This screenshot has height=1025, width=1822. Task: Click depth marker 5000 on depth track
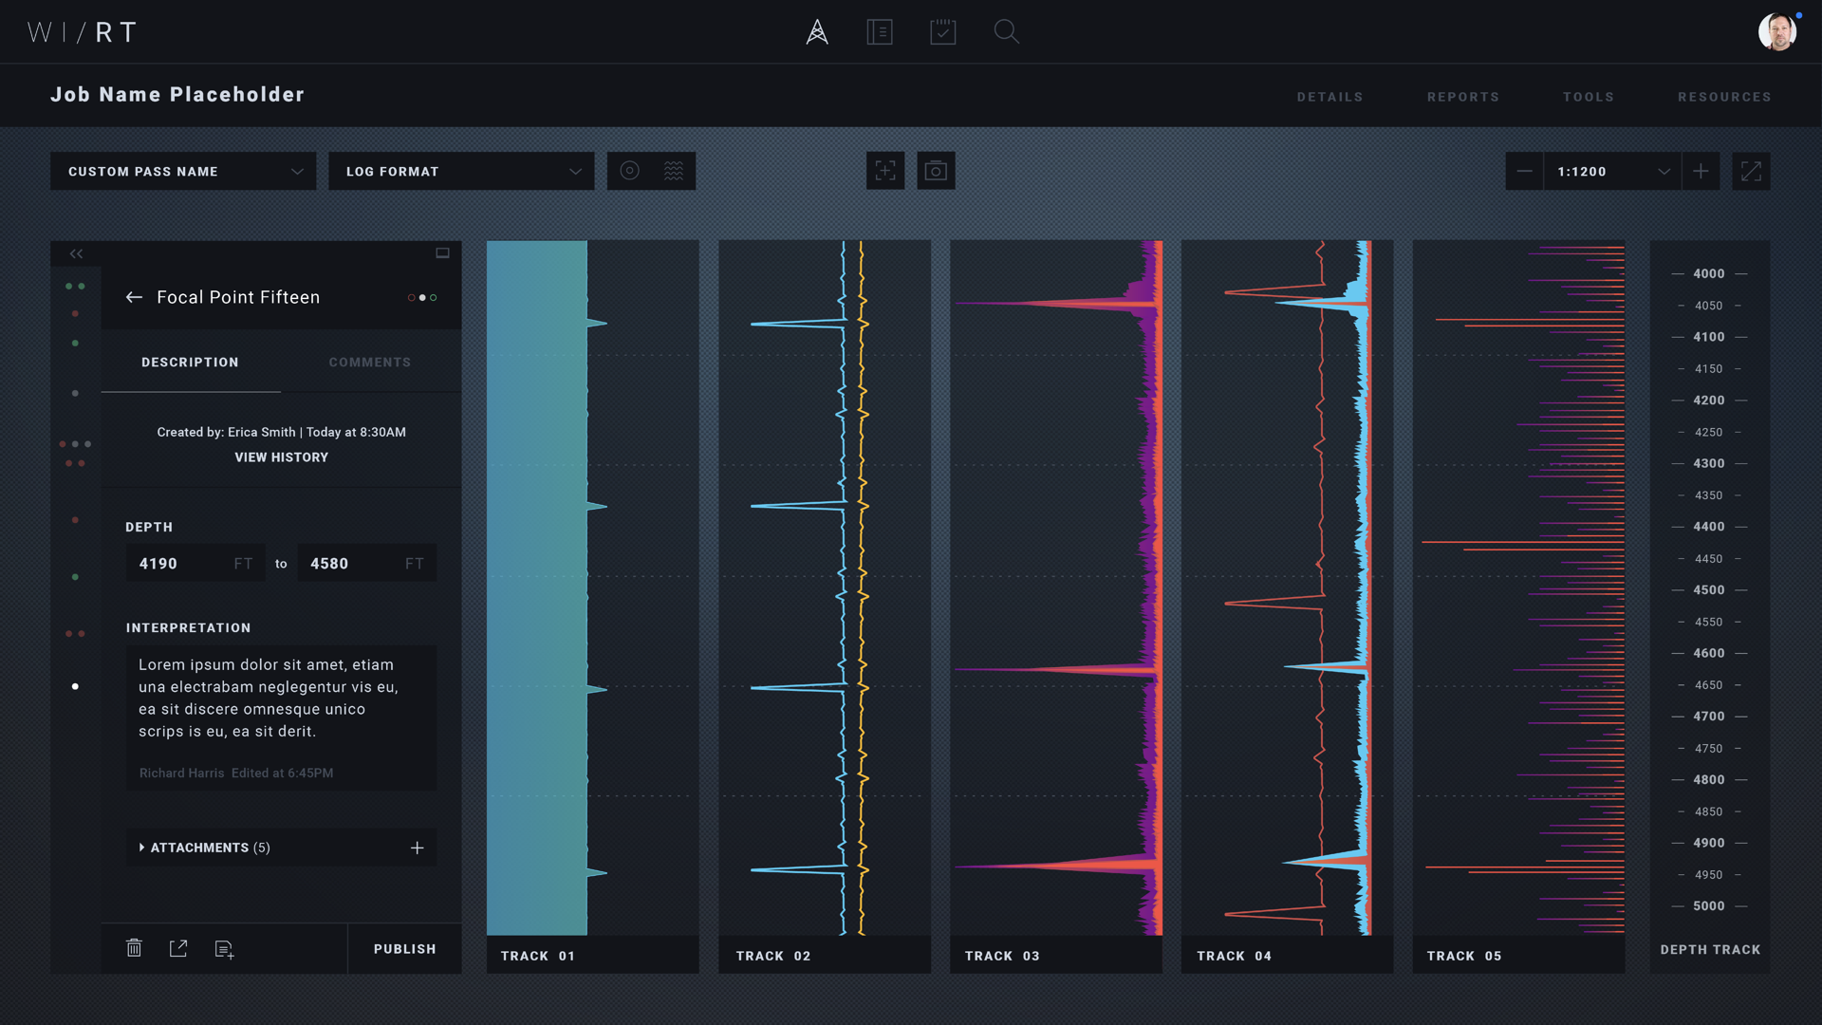pyautogui.click(x=1709, y=906)
